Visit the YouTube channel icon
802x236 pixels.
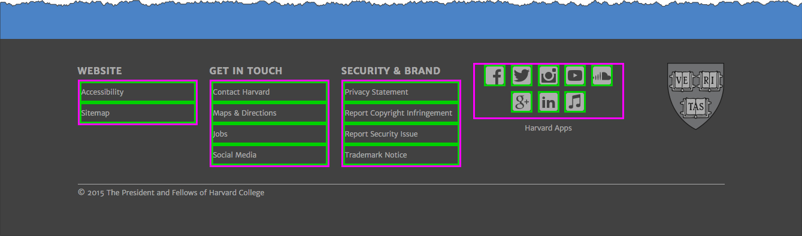pos(575,75)
